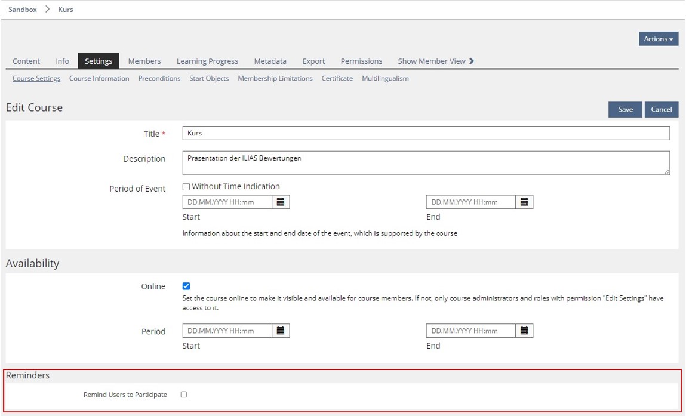Open calendar picker for Period of Event Start

click(281, 202)
